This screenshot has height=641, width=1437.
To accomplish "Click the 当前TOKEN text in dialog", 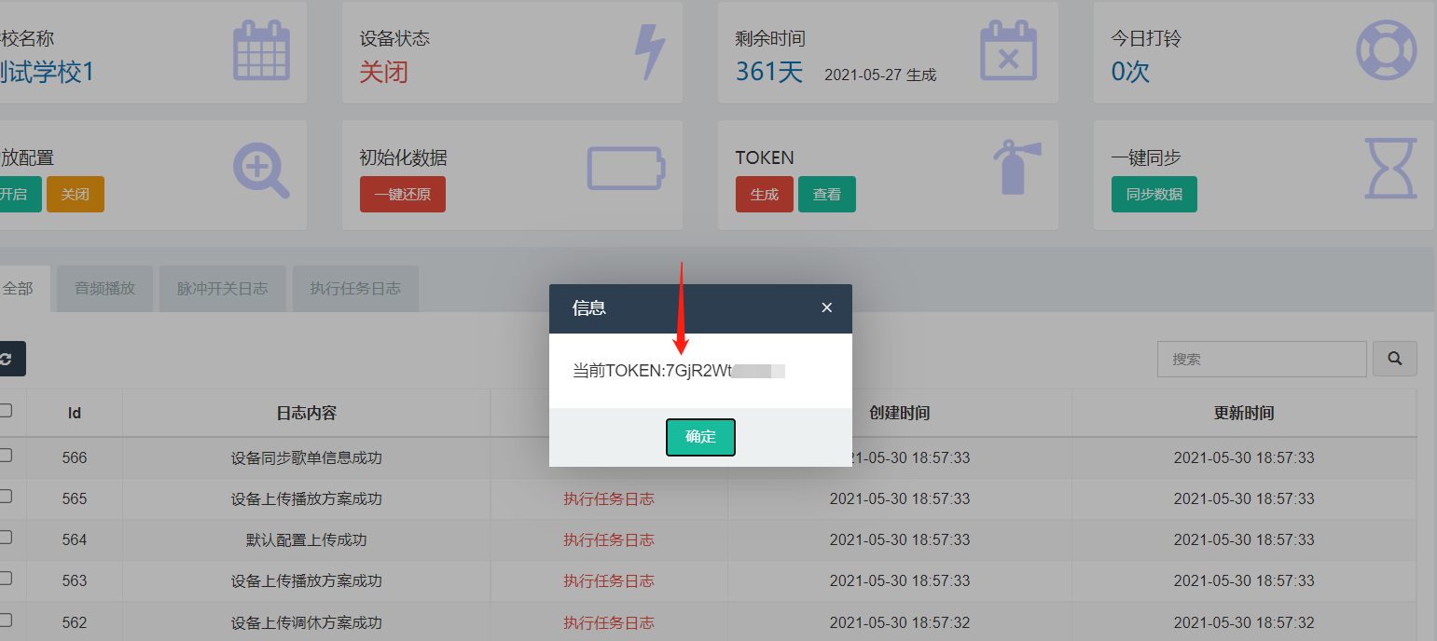I will coord(679,371).
